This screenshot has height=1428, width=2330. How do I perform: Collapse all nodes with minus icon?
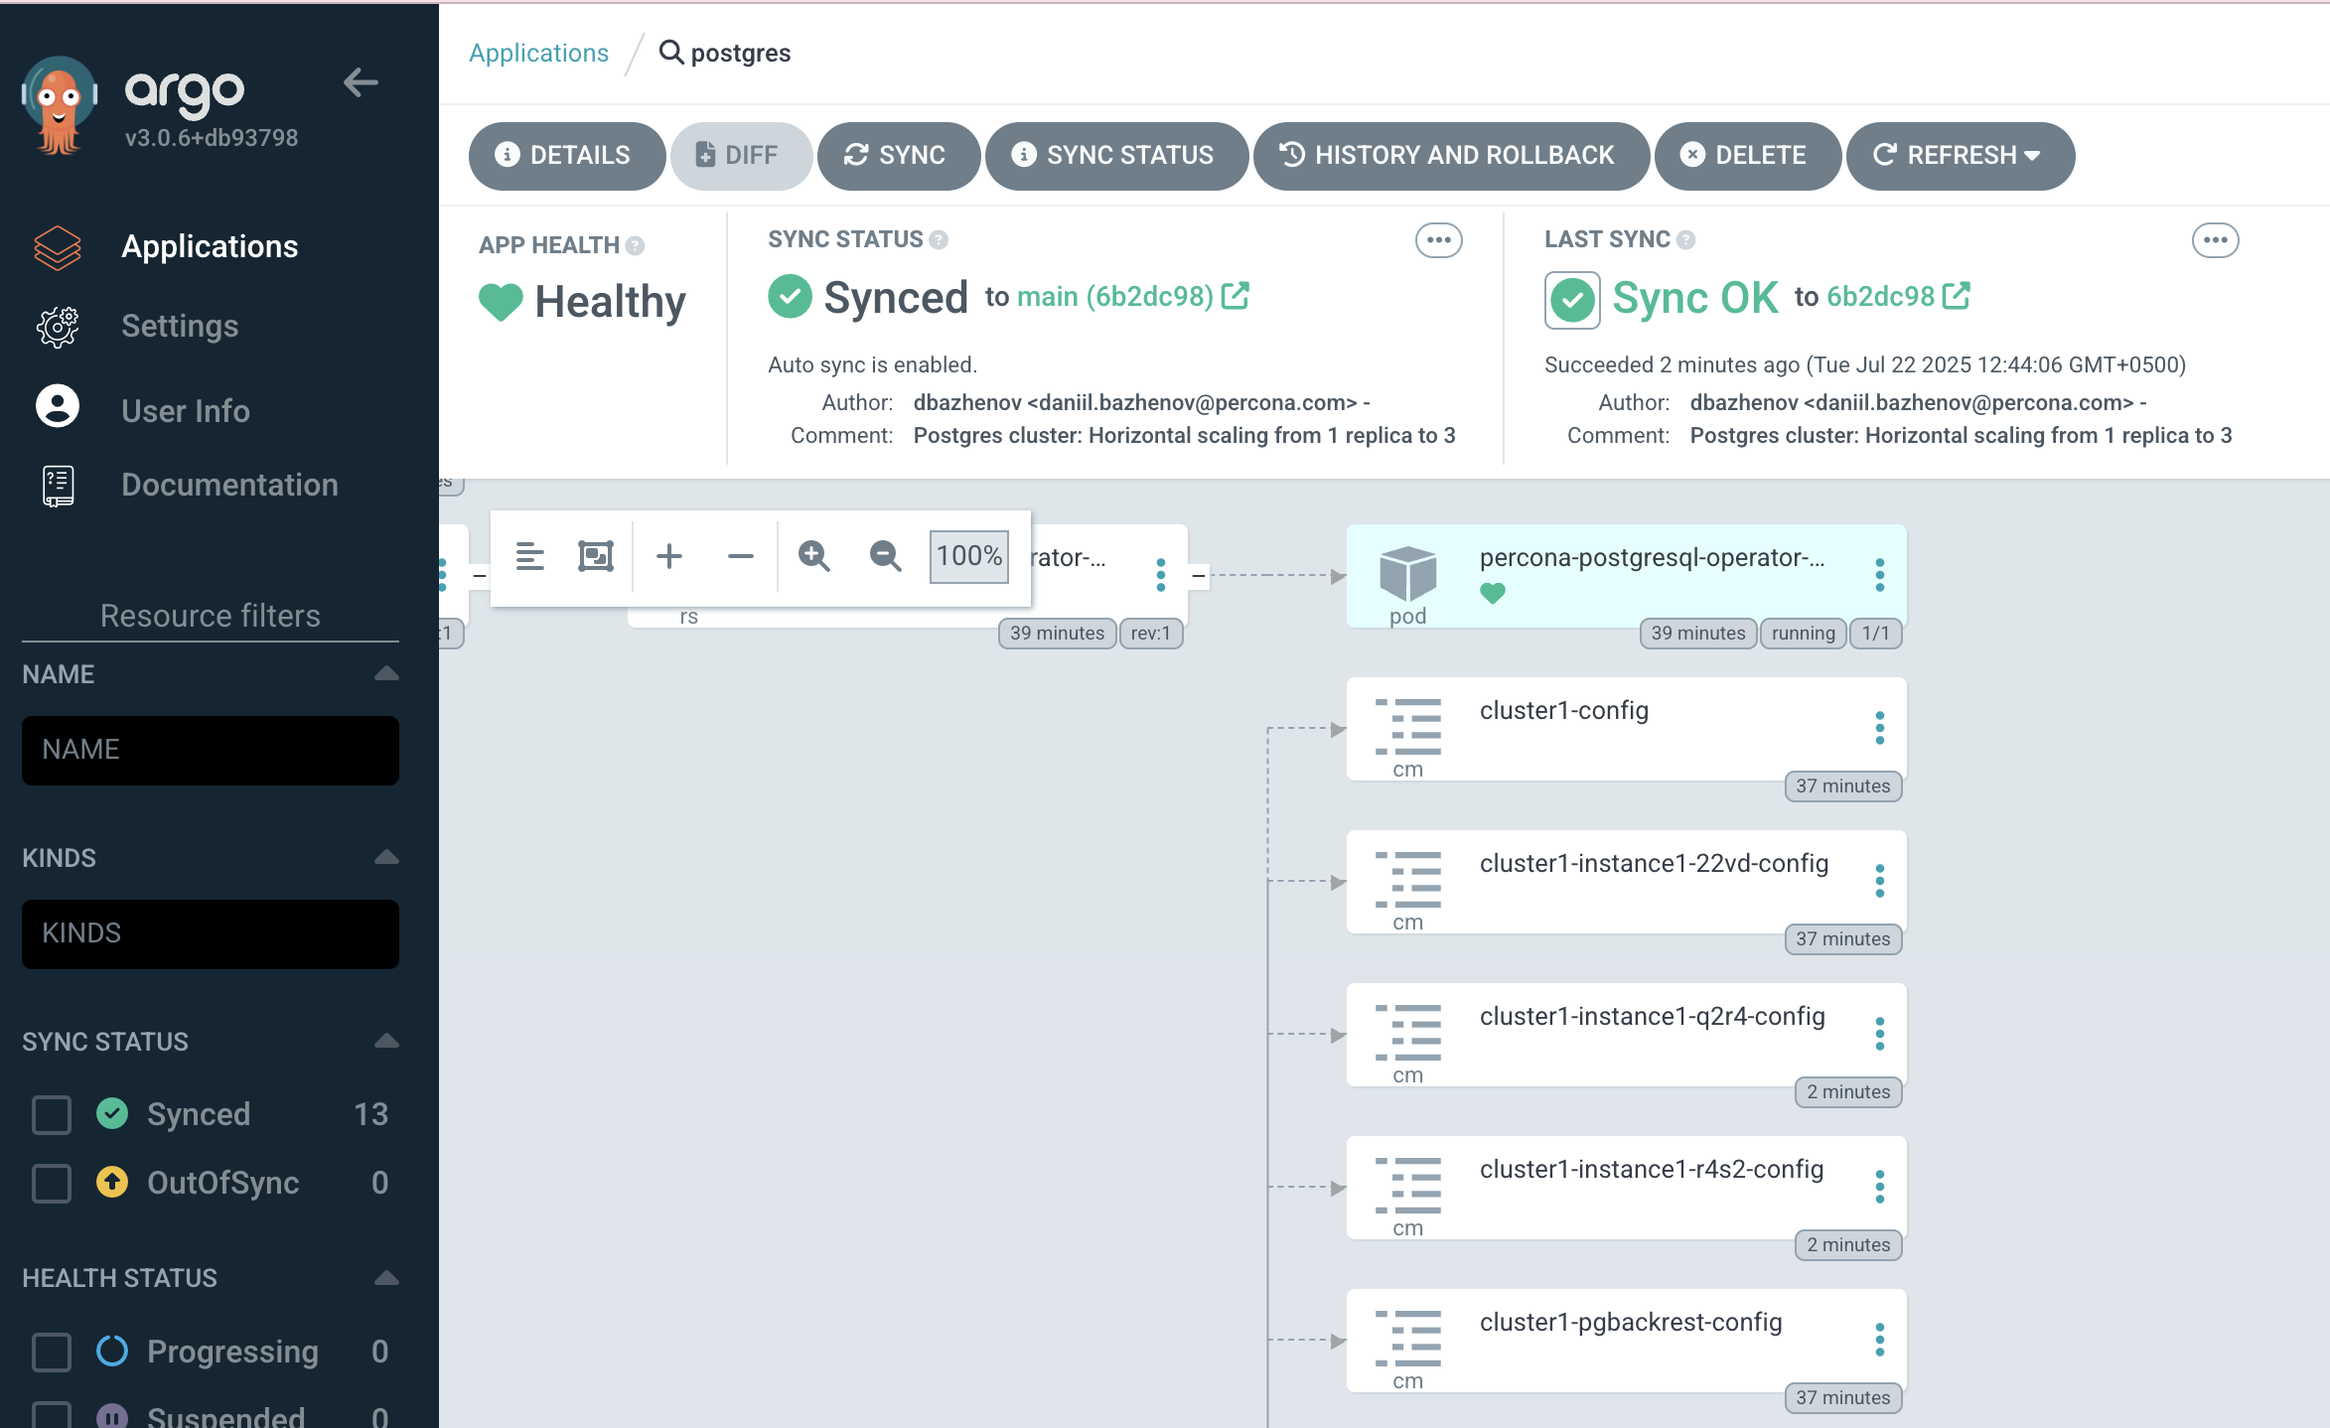point(741,556)
